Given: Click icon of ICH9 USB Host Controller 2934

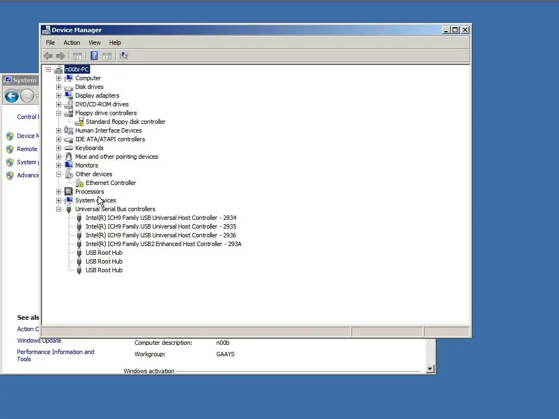Looking at the screenshot, I should pyautogui.click(x=79, y=218).
